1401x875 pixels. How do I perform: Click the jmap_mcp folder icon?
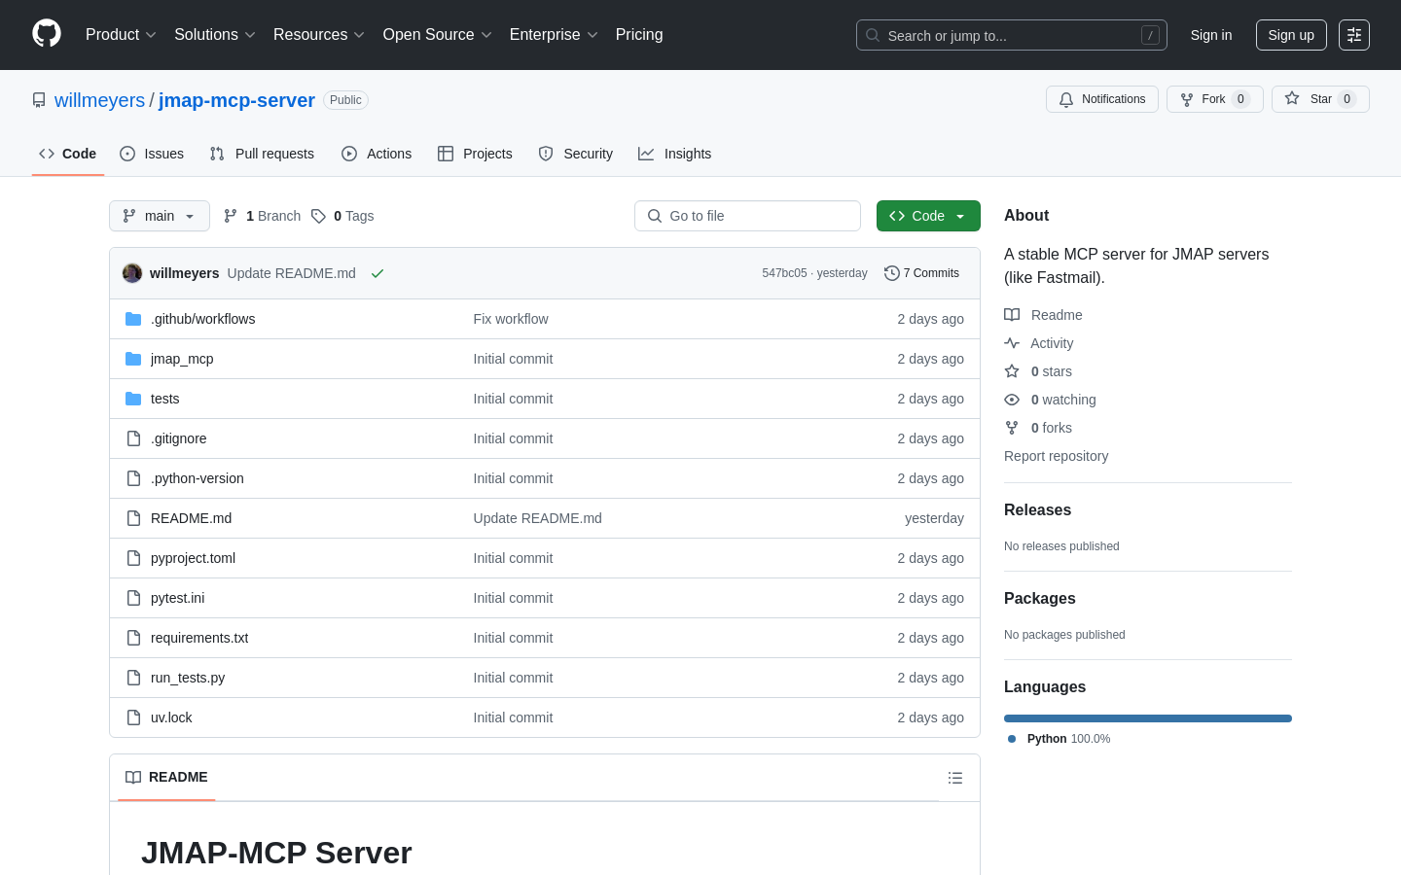tap(133, 359)
